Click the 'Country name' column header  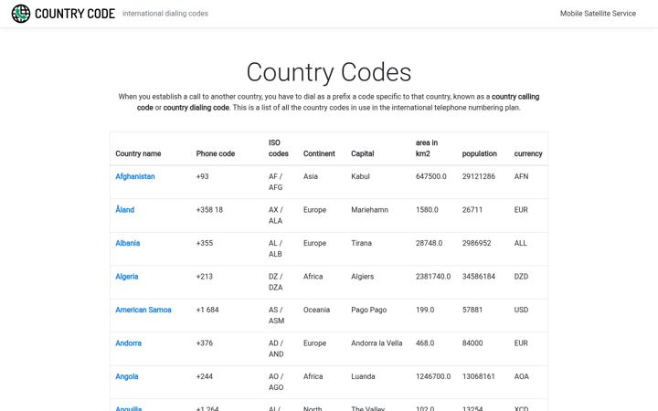point(138,153)
